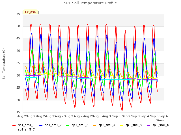This screenshot has height=135, width=181.
Task: Click the cyan sp1_smT_7 legend swatch
Action: click(14, 130)
